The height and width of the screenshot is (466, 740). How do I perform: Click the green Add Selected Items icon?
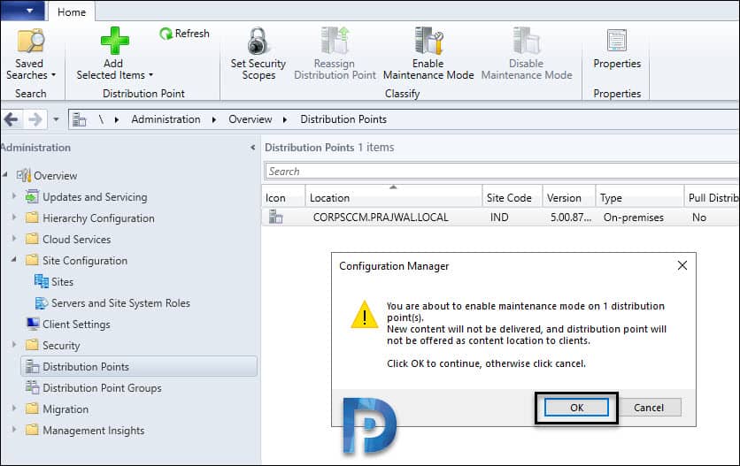tap(115, 41)
